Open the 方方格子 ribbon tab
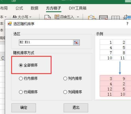 [x=54, y=8]
